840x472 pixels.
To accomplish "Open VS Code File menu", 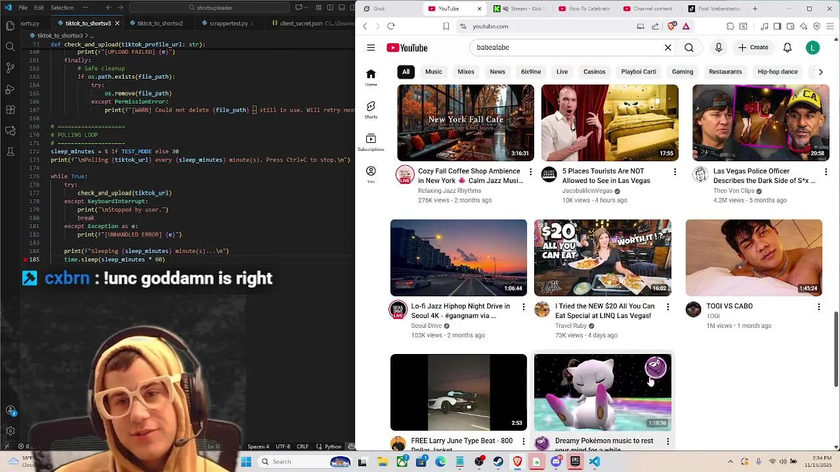I will (23, 8).
